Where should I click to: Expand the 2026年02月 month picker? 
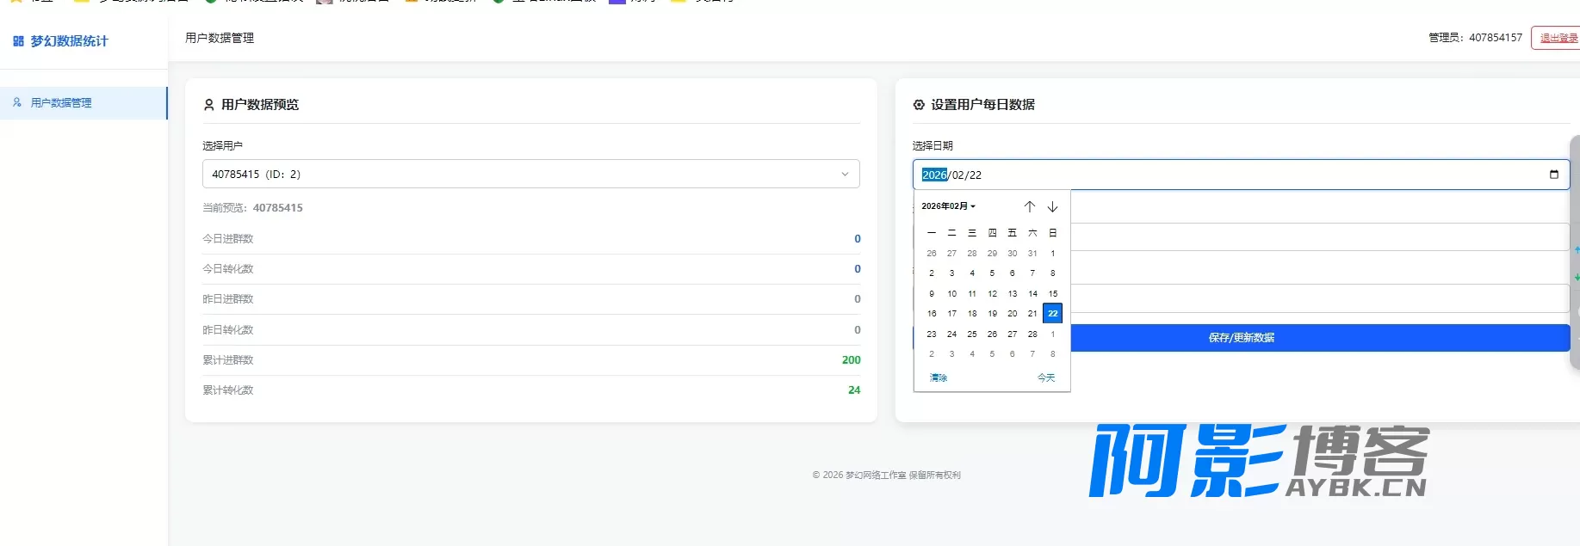(x=948, y=206)
